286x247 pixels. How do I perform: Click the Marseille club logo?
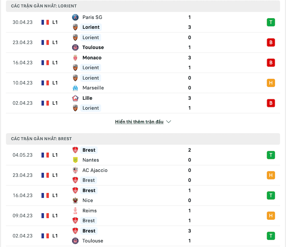tap(75, 88)
